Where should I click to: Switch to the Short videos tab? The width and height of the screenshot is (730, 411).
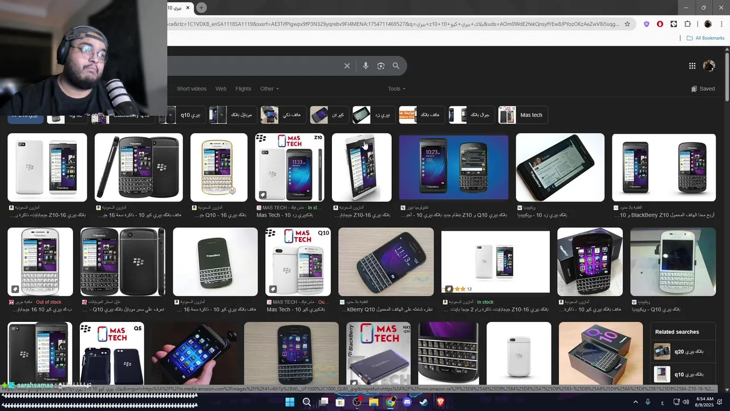(192, 88)
